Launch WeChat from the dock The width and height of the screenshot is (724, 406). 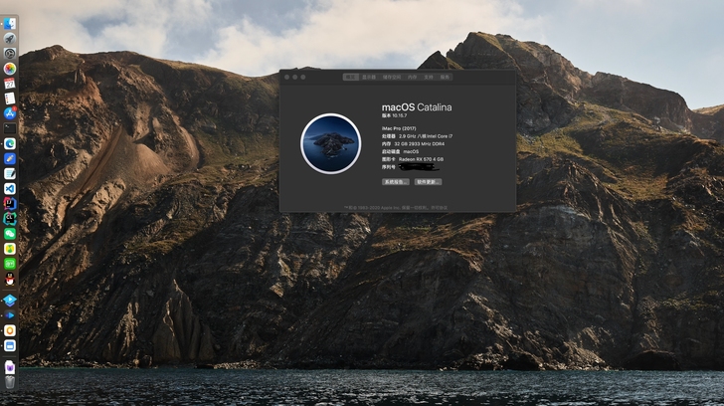[10, 234]
